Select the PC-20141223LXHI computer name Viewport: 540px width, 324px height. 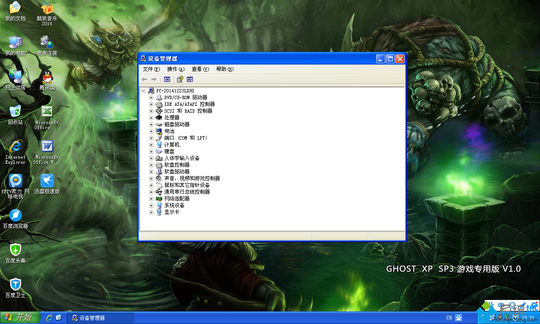(x=175, y=91)
